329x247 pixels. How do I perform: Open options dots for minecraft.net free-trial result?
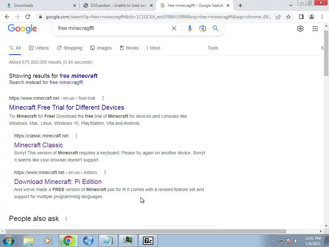pyautogui.click(x=103, y=98)
